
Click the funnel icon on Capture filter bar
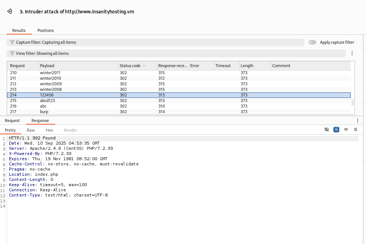pos(12,42)
